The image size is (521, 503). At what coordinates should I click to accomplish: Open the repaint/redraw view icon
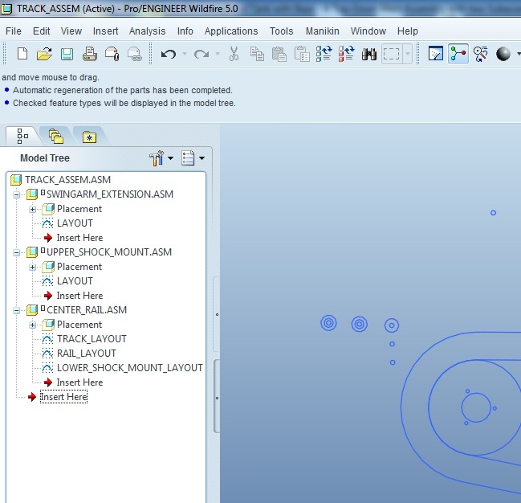436,54
